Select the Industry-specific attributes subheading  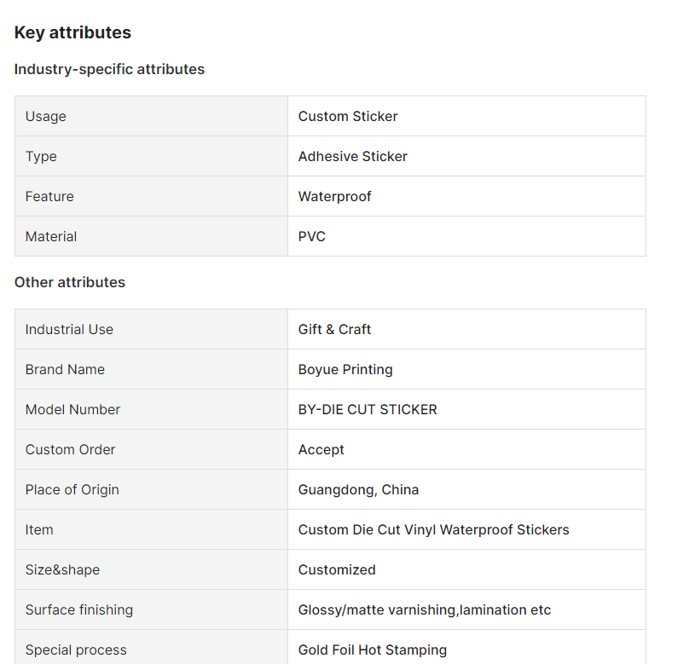pos(109,69)
